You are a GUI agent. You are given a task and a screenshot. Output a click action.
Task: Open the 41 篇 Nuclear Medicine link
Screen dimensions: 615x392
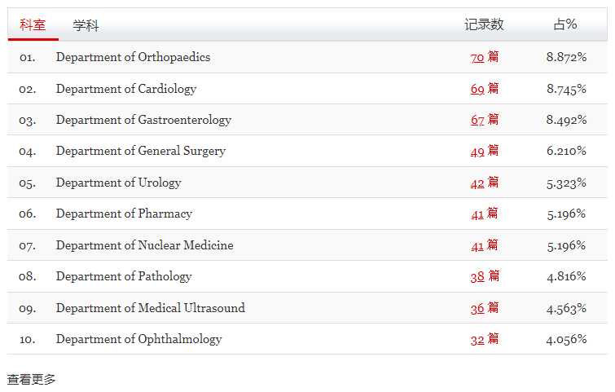click(x=485, y=245)
